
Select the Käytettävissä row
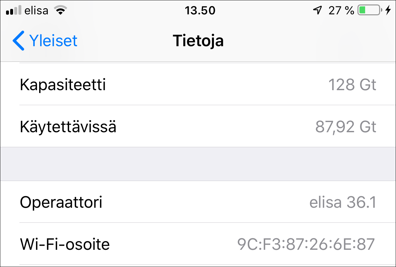pos(198,126)
